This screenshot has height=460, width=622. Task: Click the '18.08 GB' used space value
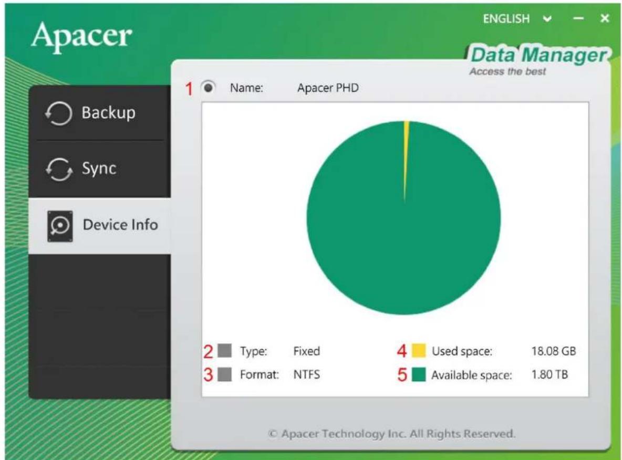click(x=554, y=351)
